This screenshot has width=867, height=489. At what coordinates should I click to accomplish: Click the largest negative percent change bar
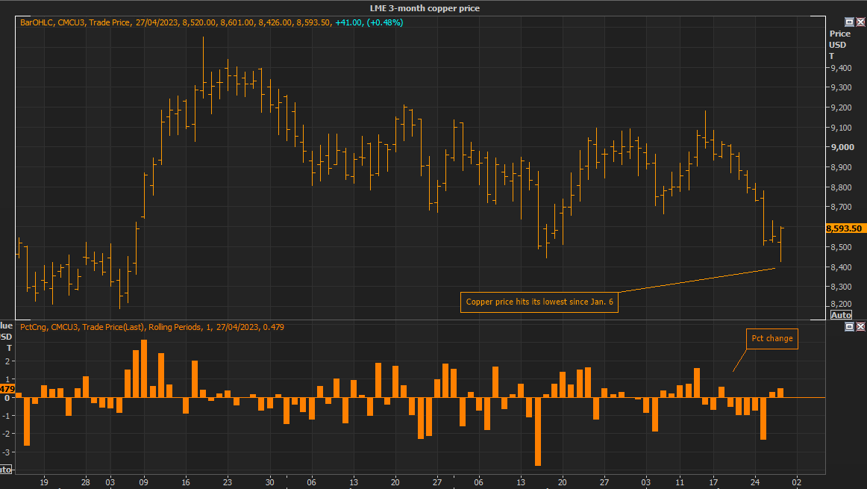click(x=537, y=432)
